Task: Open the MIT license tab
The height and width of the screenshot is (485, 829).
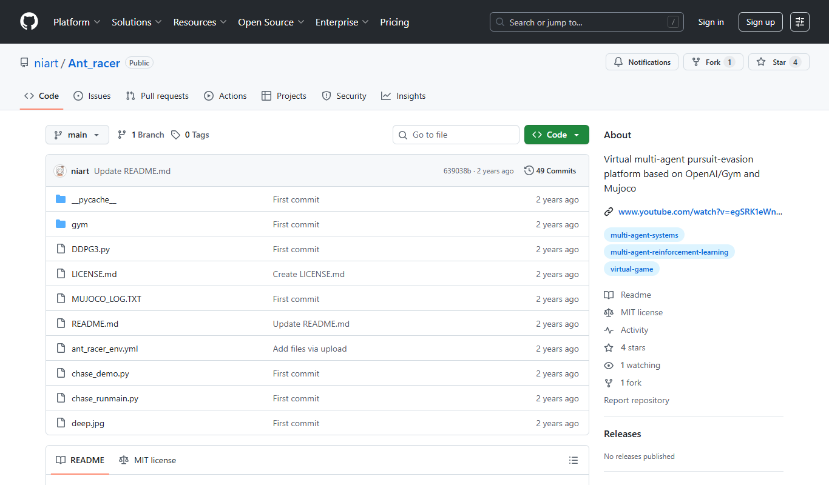Action: coord(147,460)
